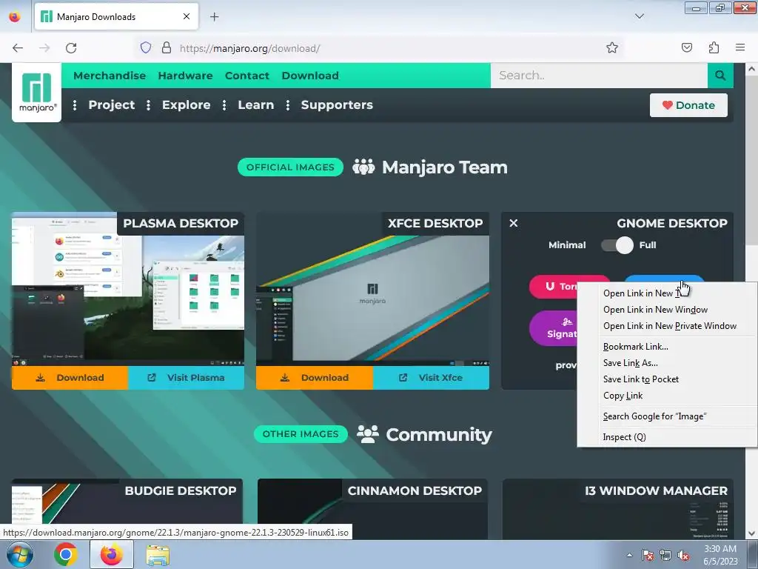Open File Explorer from the taskbar
758x569 pixels.
click(158, 555)
